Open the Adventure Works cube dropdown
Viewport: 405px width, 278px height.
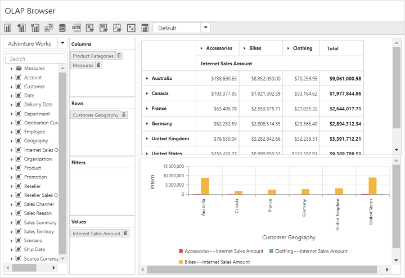tap(62, 43)
